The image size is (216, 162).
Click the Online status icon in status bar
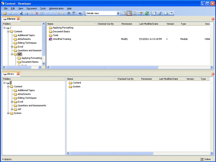click(202, 159)
